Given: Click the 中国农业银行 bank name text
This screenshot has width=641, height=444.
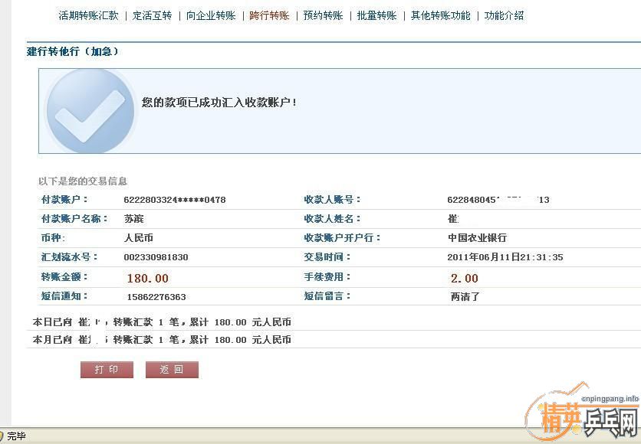Looking at the screenshot, I should pos(477,238).
